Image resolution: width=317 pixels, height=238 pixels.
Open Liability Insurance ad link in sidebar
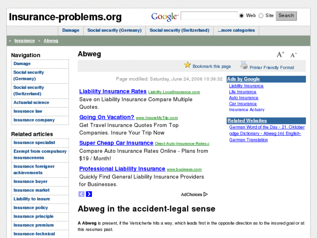[246, 86]
